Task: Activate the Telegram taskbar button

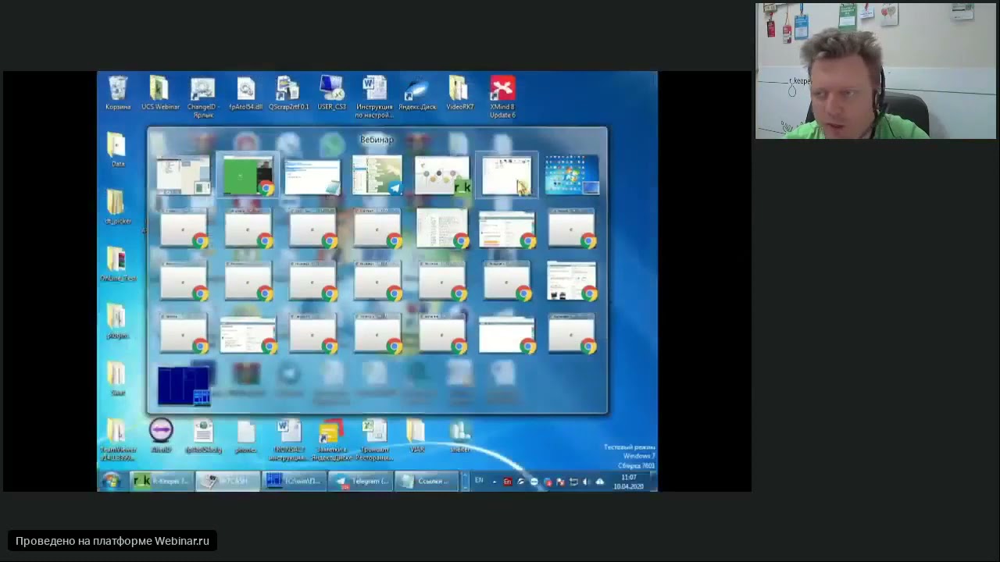Action: [360, 481]
